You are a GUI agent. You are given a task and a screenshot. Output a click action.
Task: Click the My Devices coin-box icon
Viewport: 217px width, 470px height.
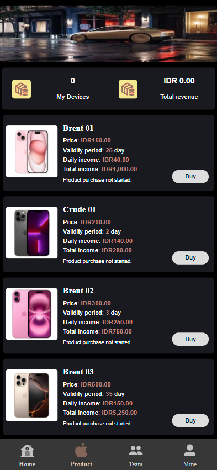pyautogui.click(x=22, y=89)
